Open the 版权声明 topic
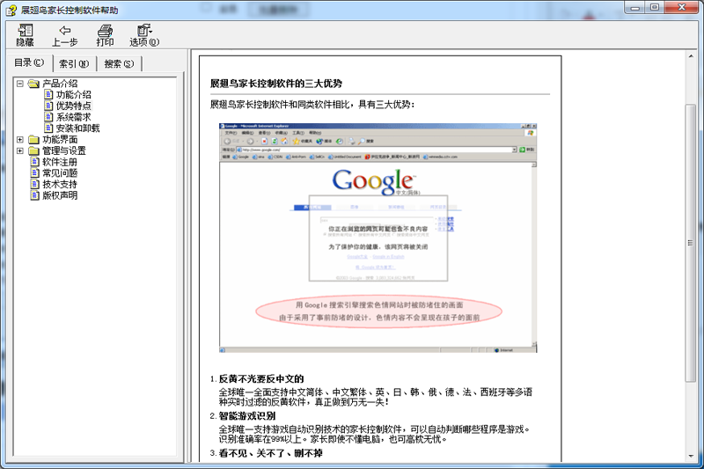Image resolution: width=704 pixels, height=469 pixels. click(60, 195)
